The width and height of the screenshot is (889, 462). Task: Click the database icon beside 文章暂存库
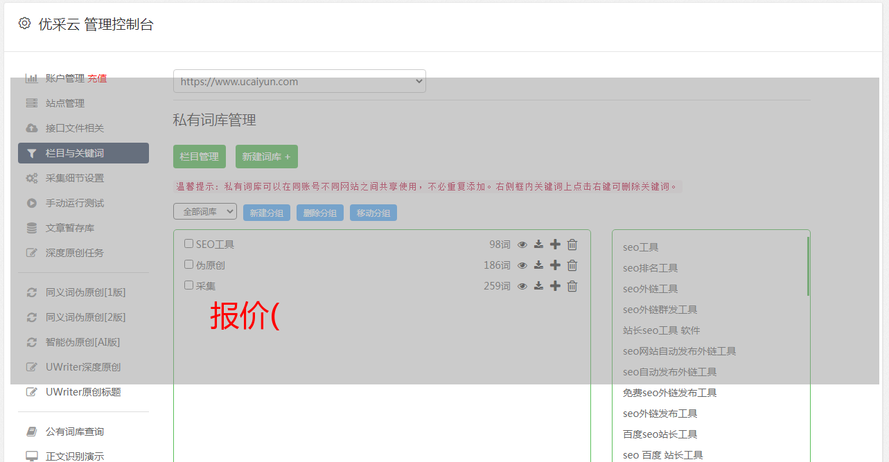click(31, 228)
